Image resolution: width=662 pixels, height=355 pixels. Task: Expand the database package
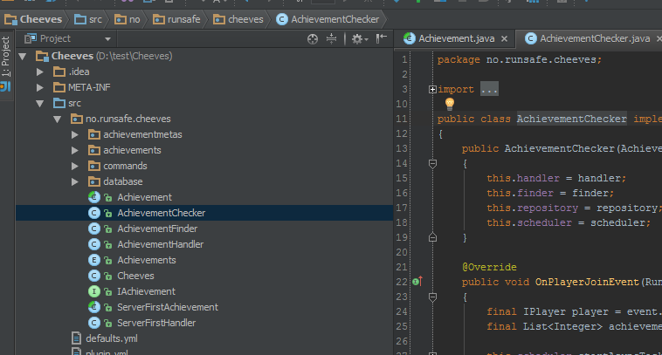pyautogui.click(x=75, y=181)
